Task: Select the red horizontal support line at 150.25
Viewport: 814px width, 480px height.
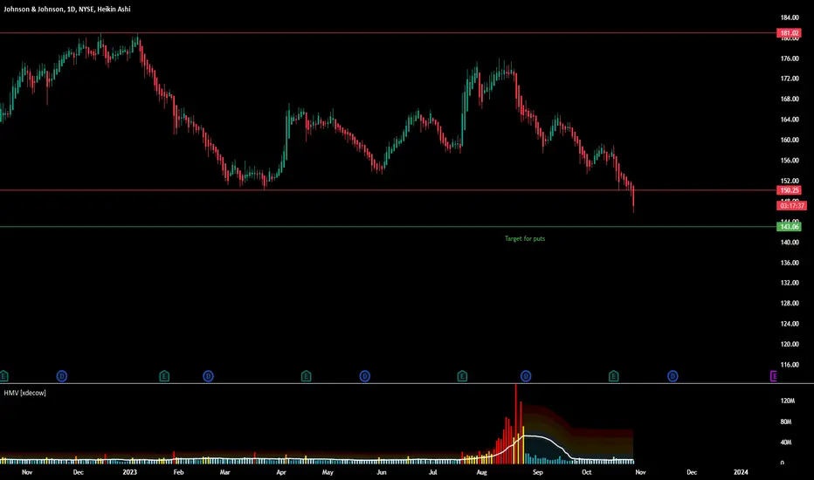Action: click(x=389, y=190)
